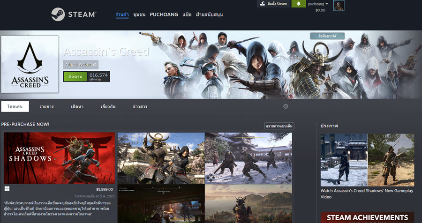Click the profile avatar picture
The width and height of the screenshot is (422, 223).
click(339, 6)
